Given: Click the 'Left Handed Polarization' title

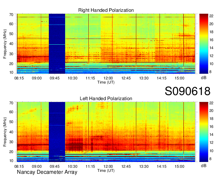Looking at the screenshot, I should click(x=106, y=99).
